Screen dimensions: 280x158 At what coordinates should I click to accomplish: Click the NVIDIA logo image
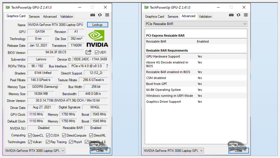coord(97,38)
